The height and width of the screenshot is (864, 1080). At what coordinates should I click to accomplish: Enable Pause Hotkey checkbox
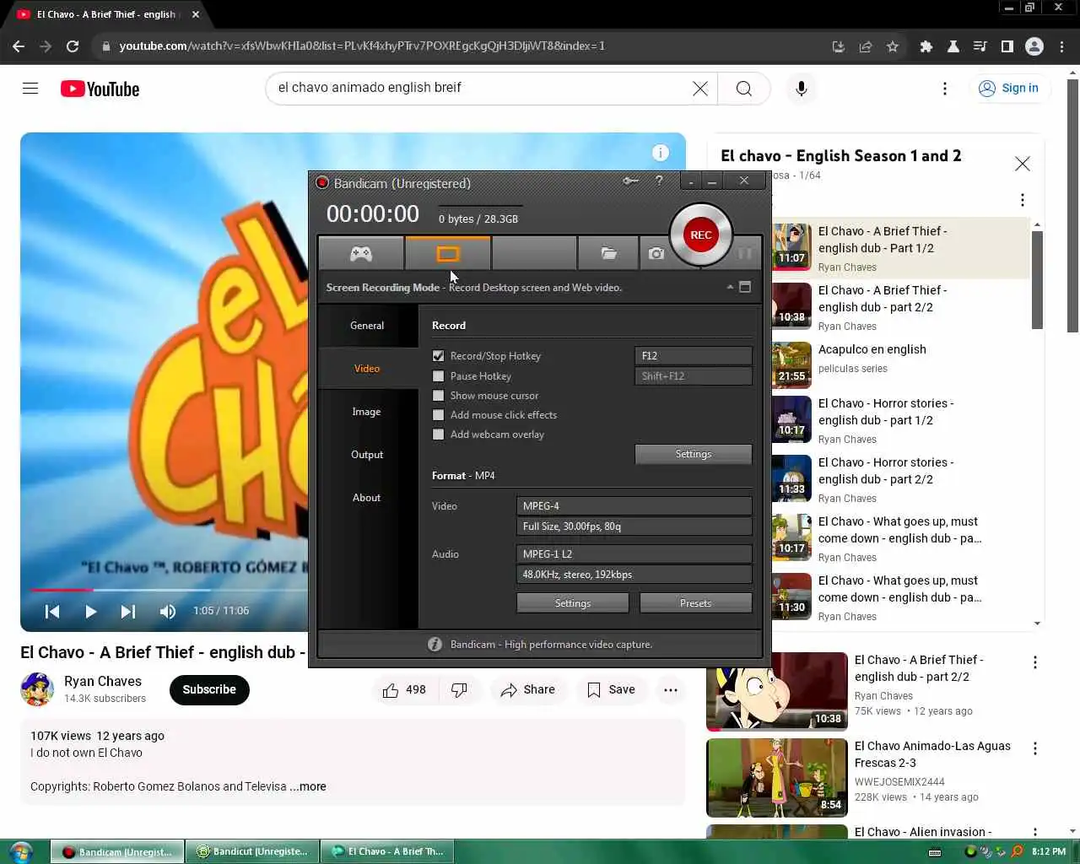click(438, 376)
